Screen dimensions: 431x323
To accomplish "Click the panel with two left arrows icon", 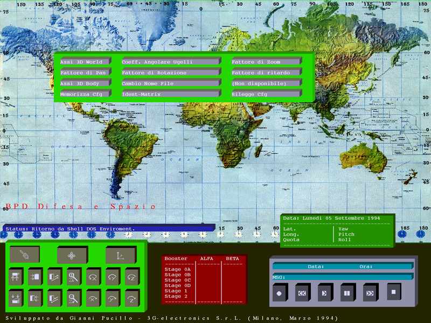I will (x=35, y=299).
